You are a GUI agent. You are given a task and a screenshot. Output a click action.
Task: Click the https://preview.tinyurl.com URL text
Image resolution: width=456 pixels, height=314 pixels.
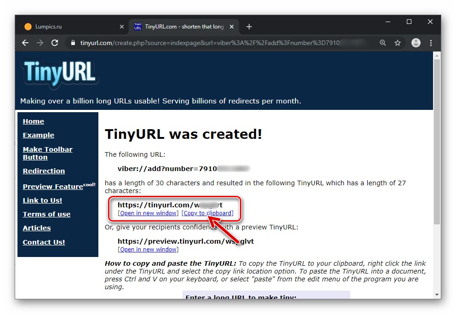click(186, 241)
